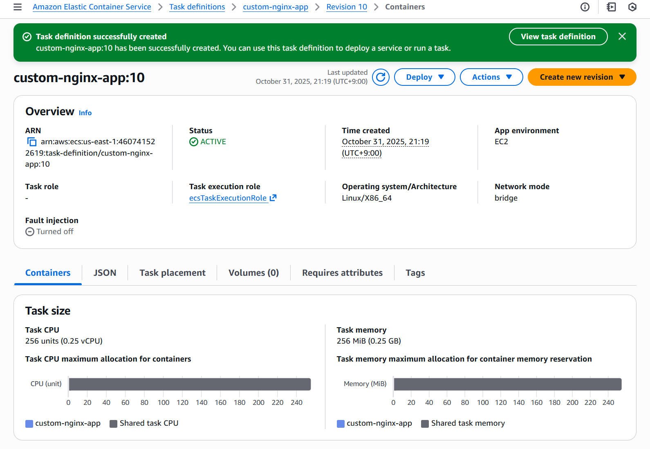
Task: Open the Actions dropdown menu
Action: [x=491, y=77]
